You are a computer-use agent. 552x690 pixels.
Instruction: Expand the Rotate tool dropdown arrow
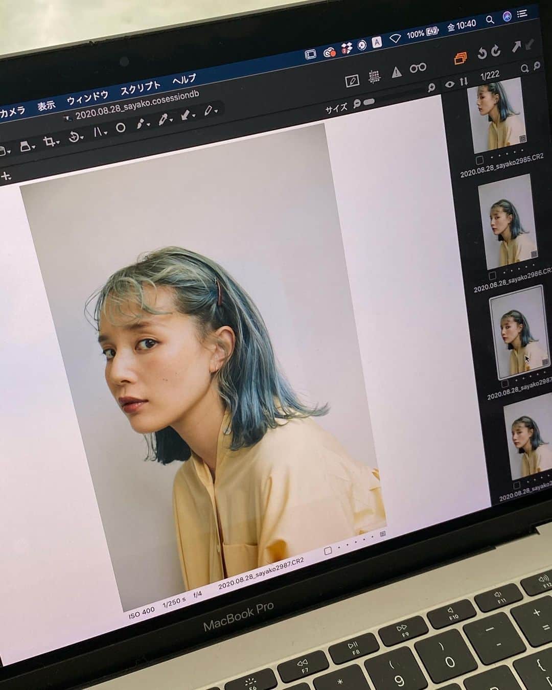coord(82,137)
